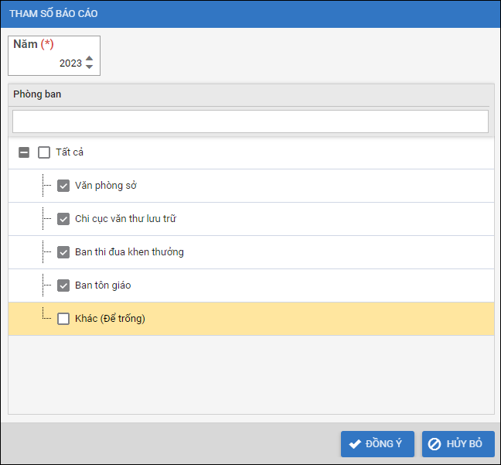Increase the year with the up arrow
Screen dimensions: 501x465
[90, 59]
